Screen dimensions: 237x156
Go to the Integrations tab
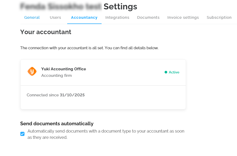tap(117, 17)
